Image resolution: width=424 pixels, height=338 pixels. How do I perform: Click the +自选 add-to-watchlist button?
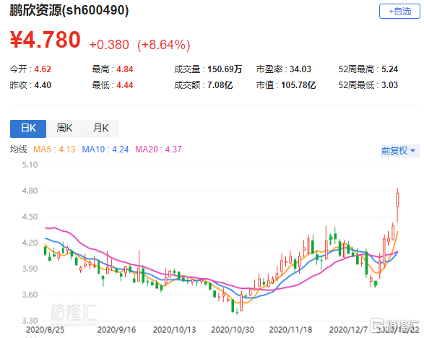click(x=399, y=12)
